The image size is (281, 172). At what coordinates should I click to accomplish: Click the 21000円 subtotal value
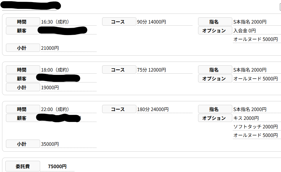50,48
